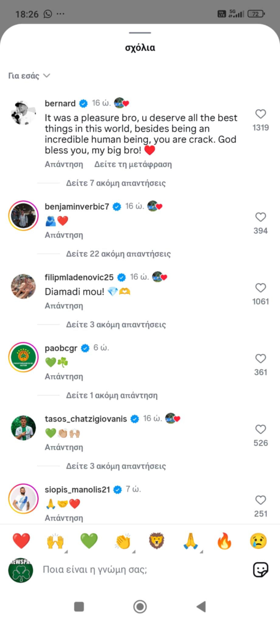
Task: Like filipmladenovic25's comment
Action: click(261, 288)
